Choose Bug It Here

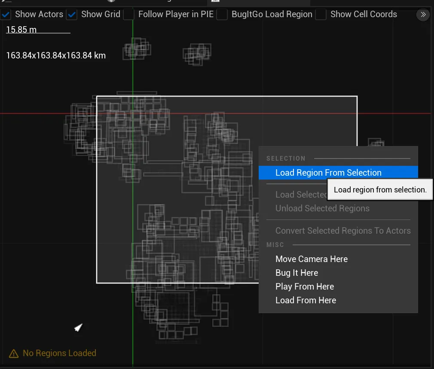[296, 273]
